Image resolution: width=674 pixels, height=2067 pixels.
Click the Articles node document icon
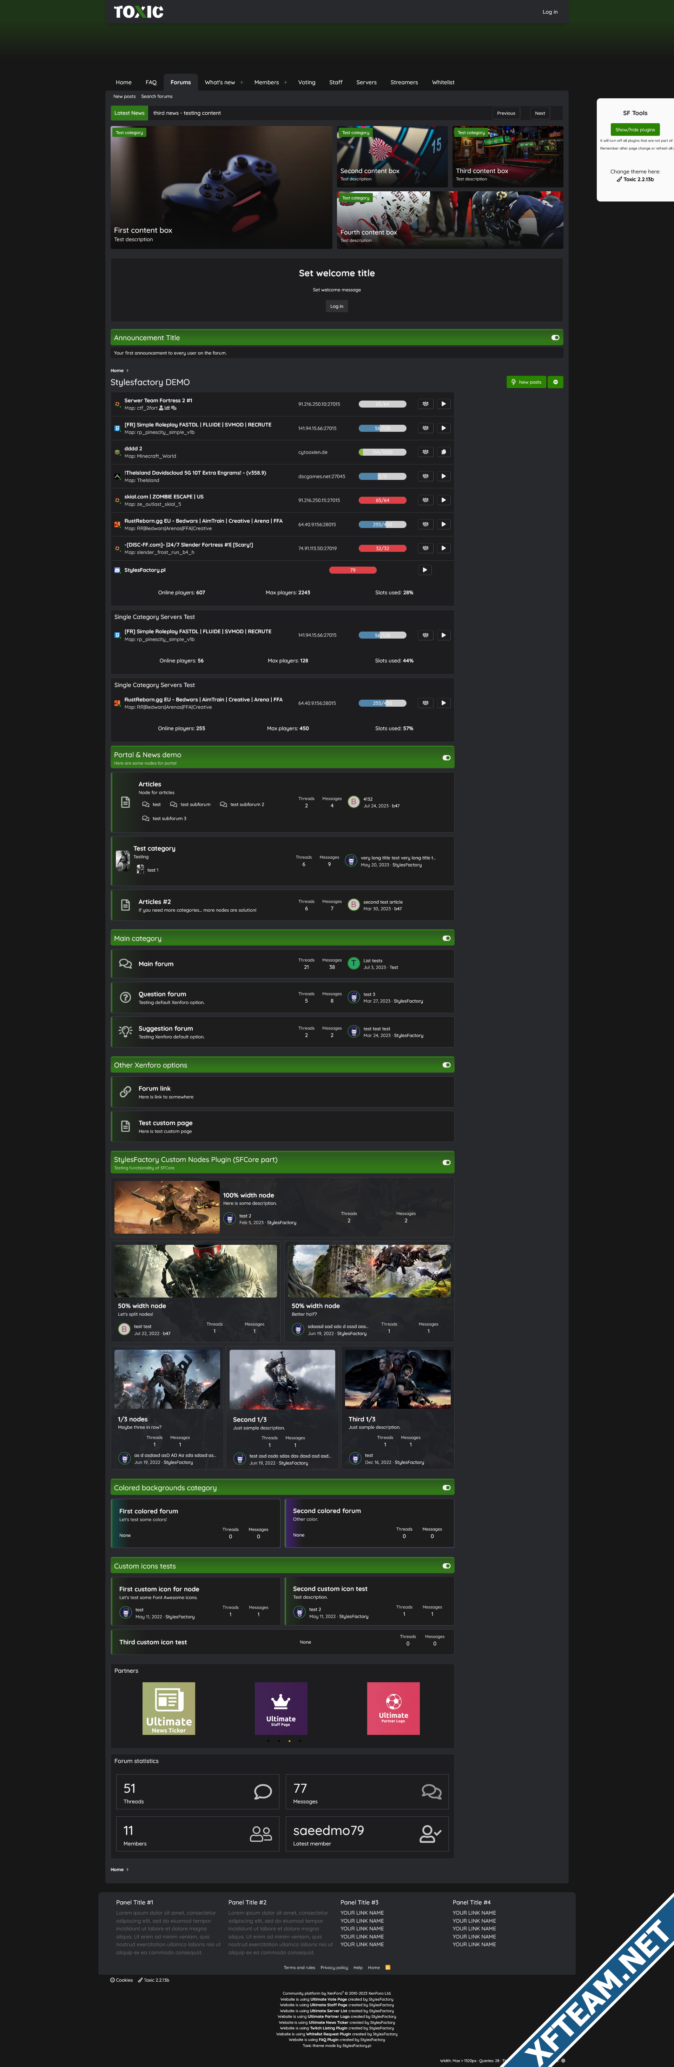(125, 801)
